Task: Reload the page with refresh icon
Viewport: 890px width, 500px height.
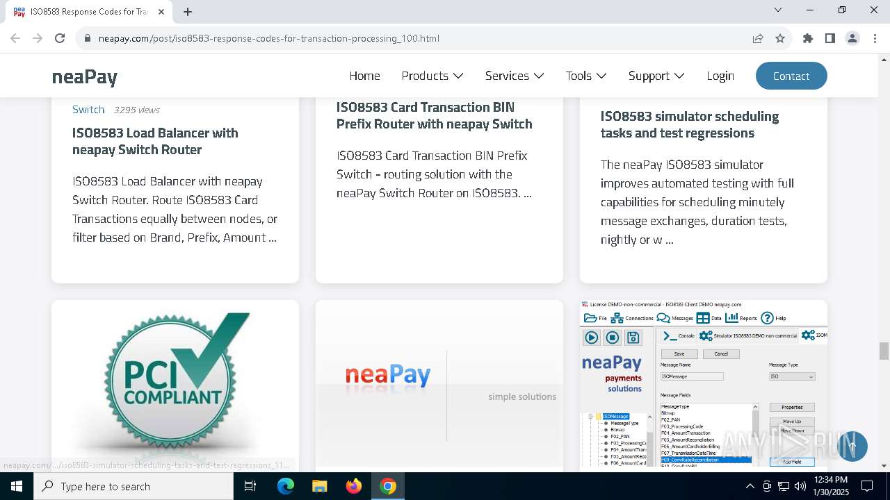Action: [60, 38]
